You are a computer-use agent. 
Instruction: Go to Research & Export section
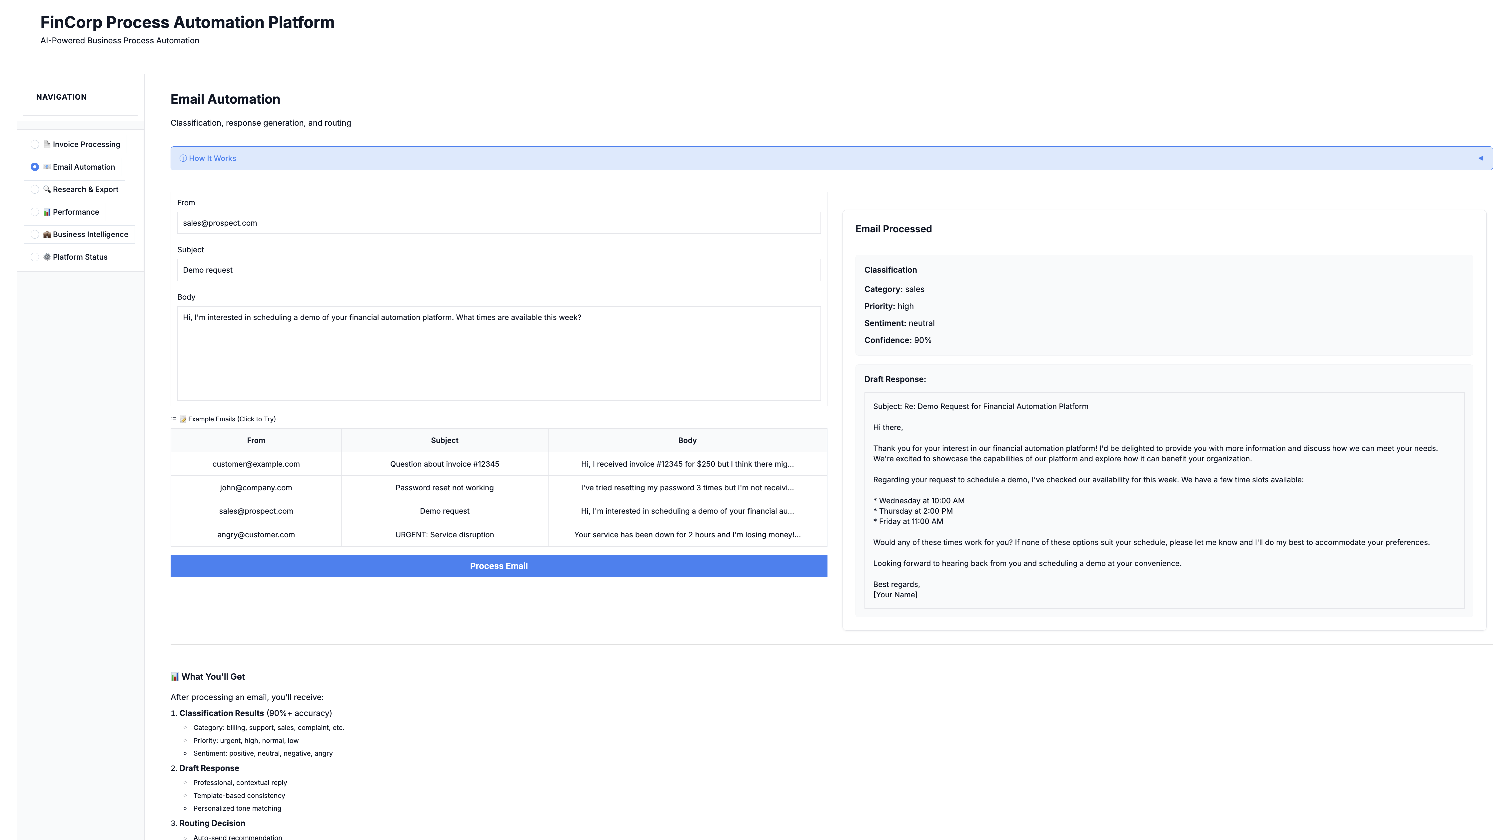85,190
